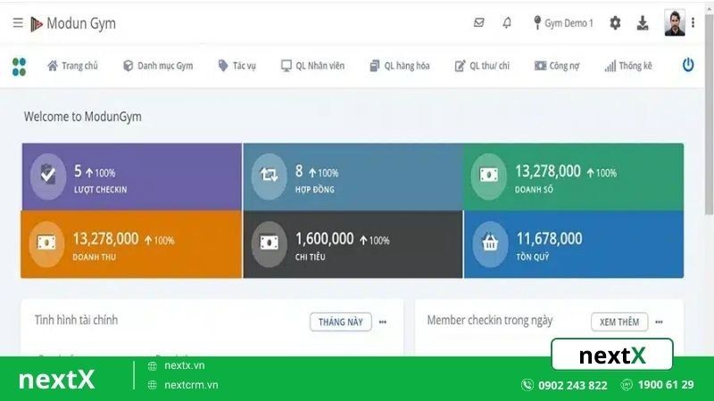This screenshot has width=714, height=401.
Task: Click the 8 Hợp đồng value
Action: [299, 171]
